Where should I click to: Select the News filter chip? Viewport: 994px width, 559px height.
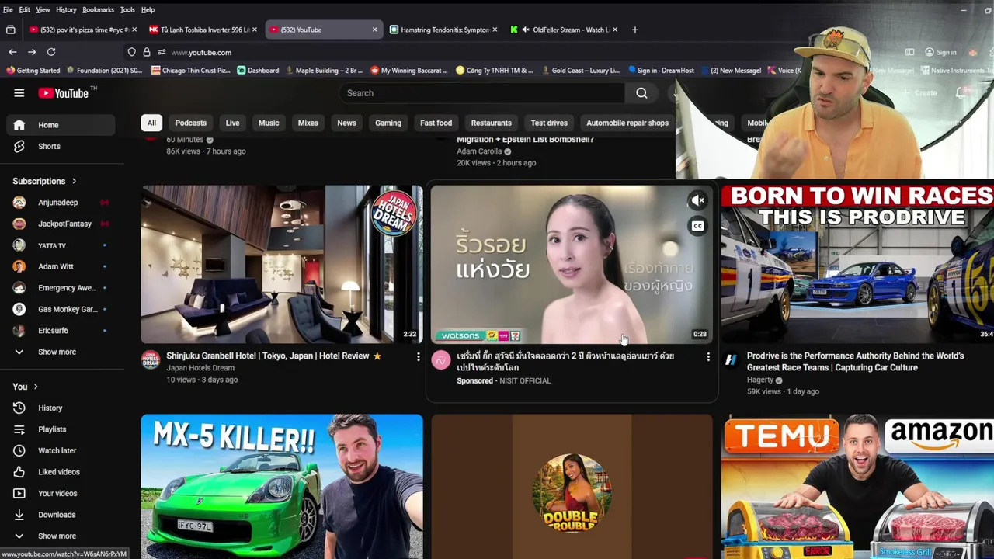pyautogui.click(x=346, y=123)
